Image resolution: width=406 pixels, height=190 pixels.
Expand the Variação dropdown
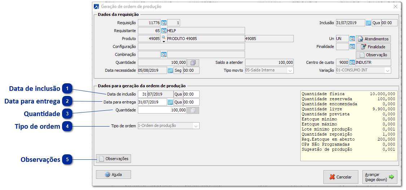pos(388,70)
